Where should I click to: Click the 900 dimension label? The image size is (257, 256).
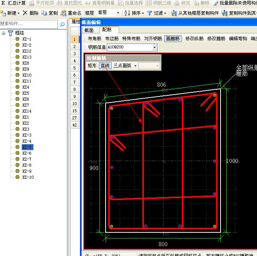(94, 168)
